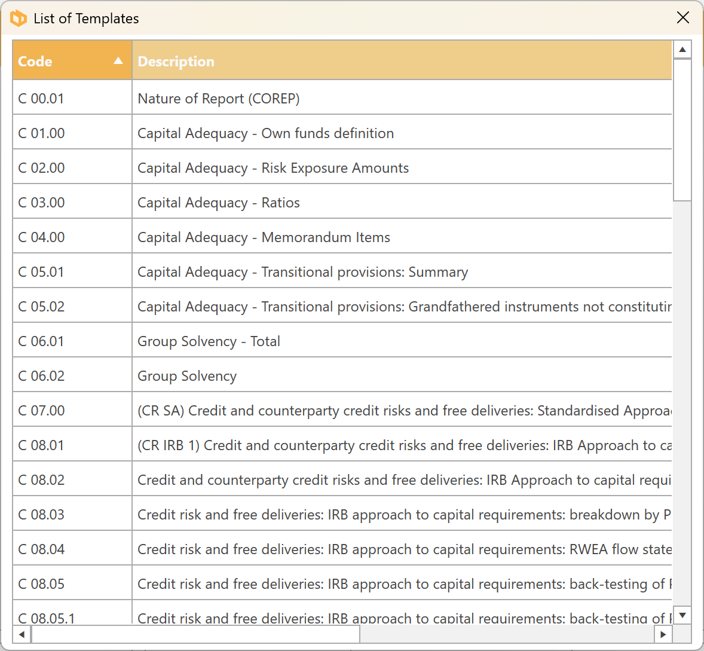Click the vertical scrollbar up arrow
This screenshot has width=704, height=651.
(x=682, y=50)
